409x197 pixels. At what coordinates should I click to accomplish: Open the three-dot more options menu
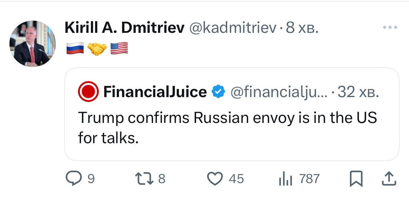390,27
